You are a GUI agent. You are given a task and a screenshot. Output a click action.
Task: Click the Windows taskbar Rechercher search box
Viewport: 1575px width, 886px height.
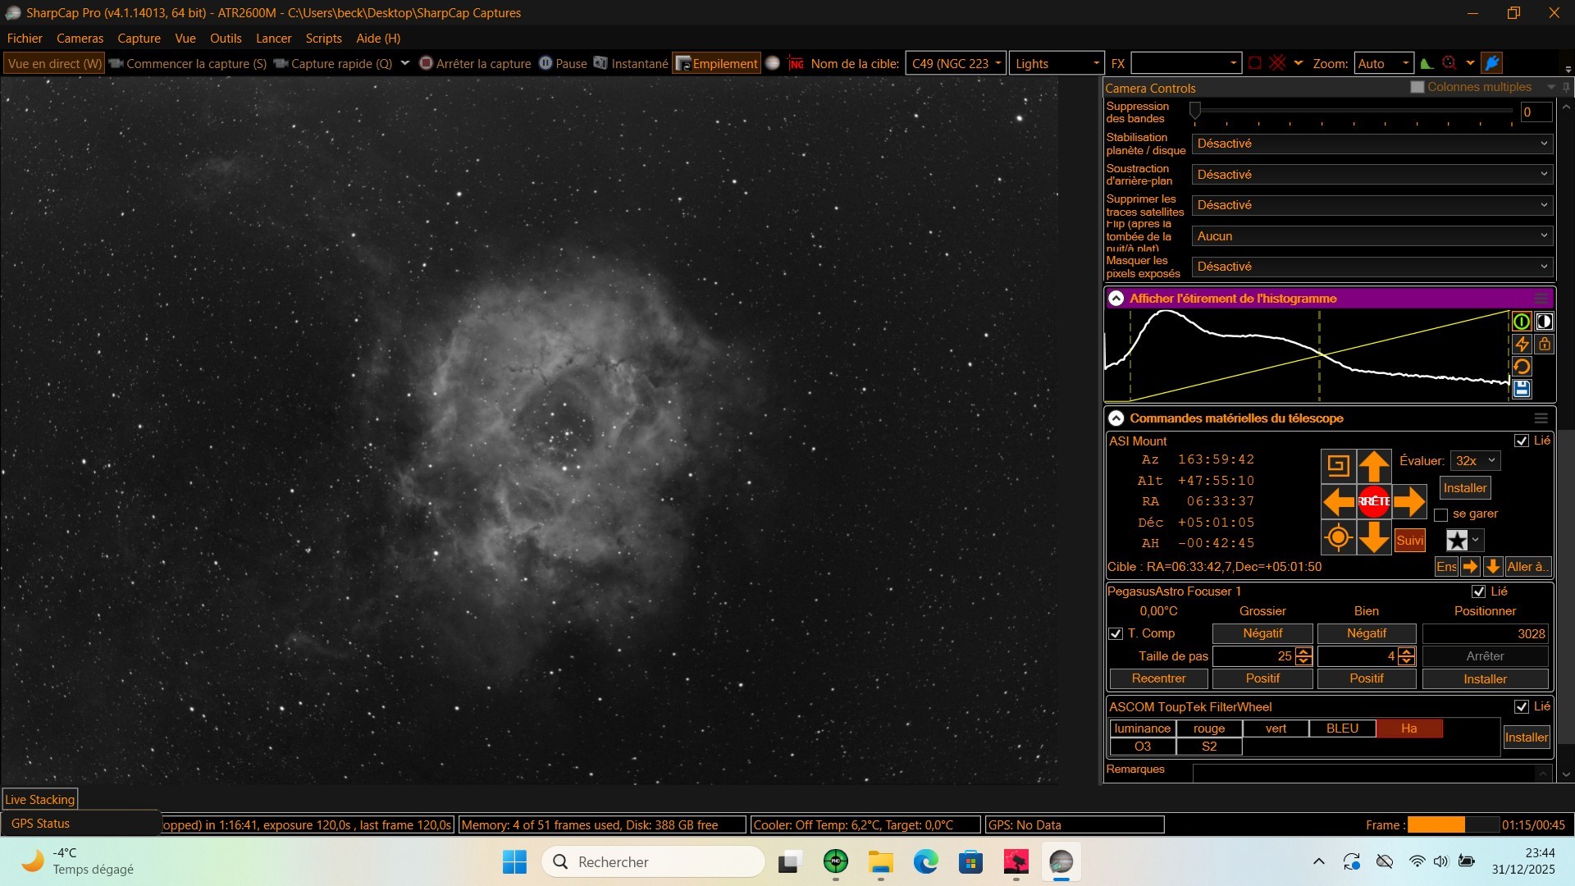click(x=653, y=861)
